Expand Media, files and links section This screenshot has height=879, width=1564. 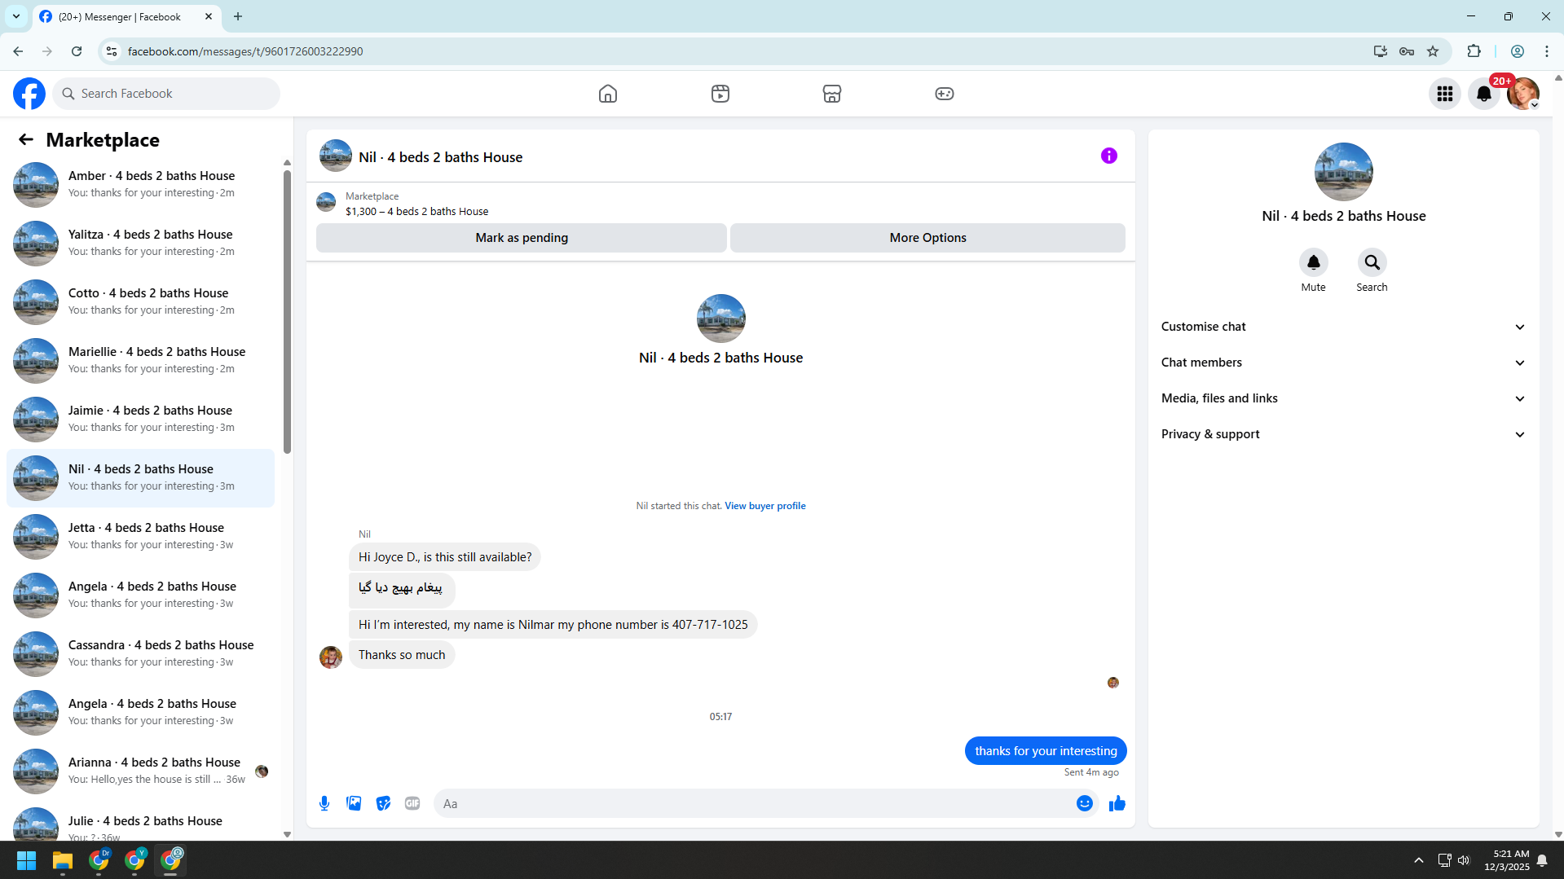1344,398
